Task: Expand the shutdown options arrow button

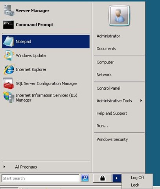Action: [117, 178]
